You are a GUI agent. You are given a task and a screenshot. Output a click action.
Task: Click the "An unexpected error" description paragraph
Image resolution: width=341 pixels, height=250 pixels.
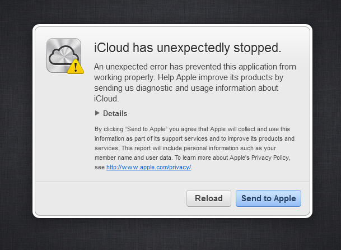195,82
